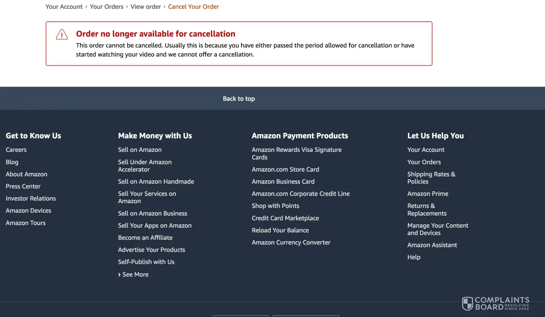Screen dimensions: 545x317
Task: Click the Back to top bar
Action: [239, 99]
